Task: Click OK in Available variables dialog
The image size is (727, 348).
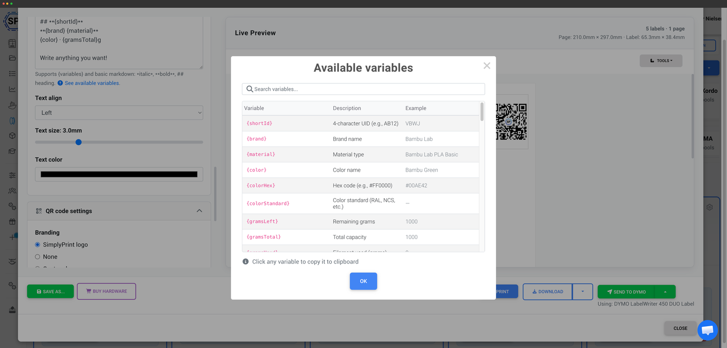Action: click(x=363, y=281)
